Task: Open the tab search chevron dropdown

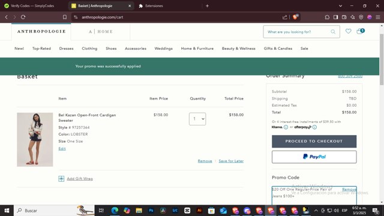Action: tap(340, 5)
